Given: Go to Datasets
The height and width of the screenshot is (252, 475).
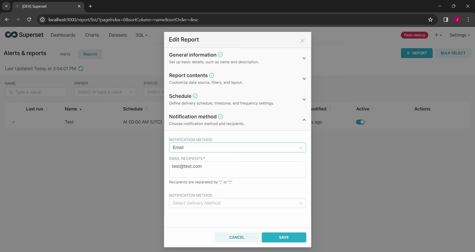Looking at the screenshot, I should (x=118, y=35).
